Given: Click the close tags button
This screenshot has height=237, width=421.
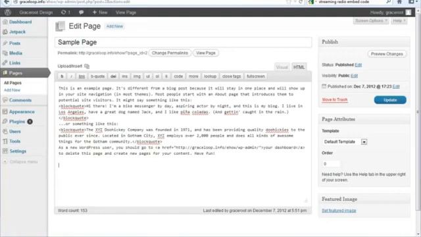Looking at the screenshot, I should pos(232,76).
